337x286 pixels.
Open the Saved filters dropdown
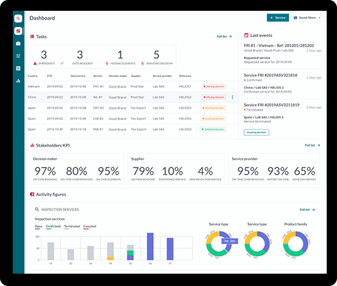pos(307,18)
